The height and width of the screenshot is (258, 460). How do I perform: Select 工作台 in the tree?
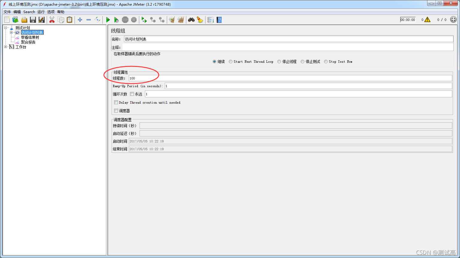(21, 47)
